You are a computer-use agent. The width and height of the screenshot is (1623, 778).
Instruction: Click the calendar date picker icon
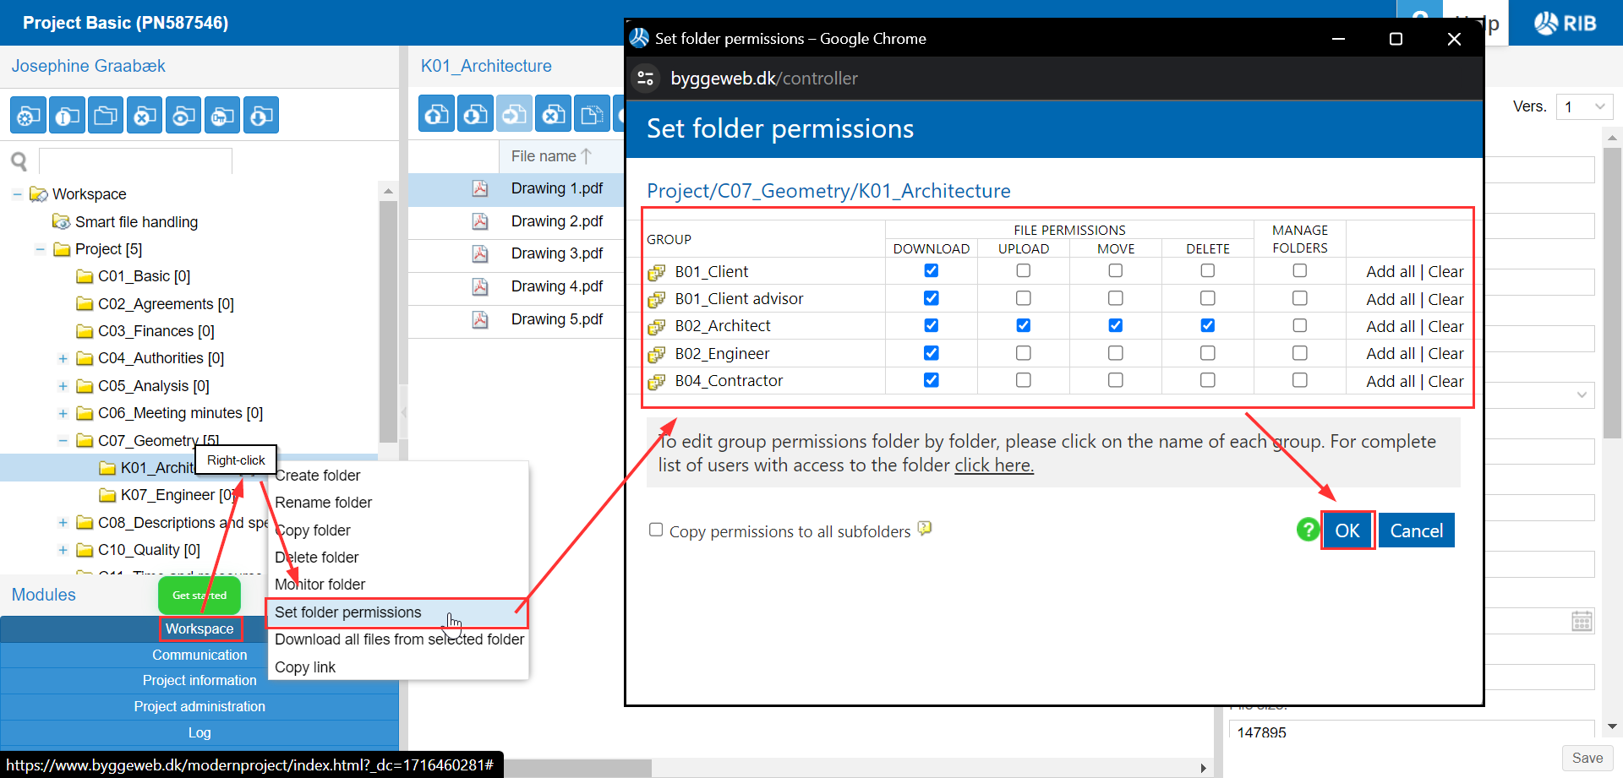tap(1582, 621)
